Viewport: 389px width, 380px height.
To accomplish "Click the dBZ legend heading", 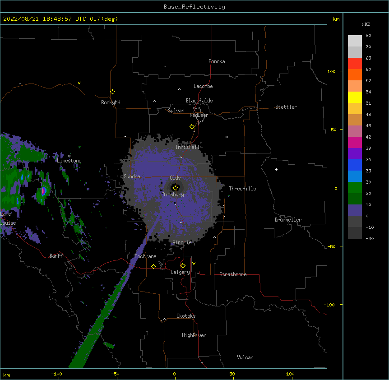I will tap(366, 24).
